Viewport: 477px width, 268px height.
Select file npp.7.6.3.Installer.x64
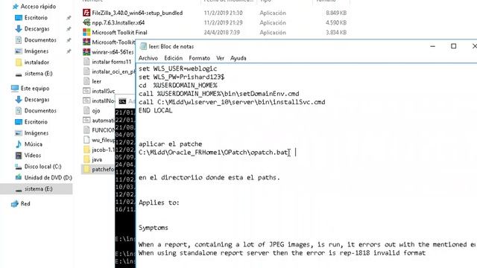[118, 22]
